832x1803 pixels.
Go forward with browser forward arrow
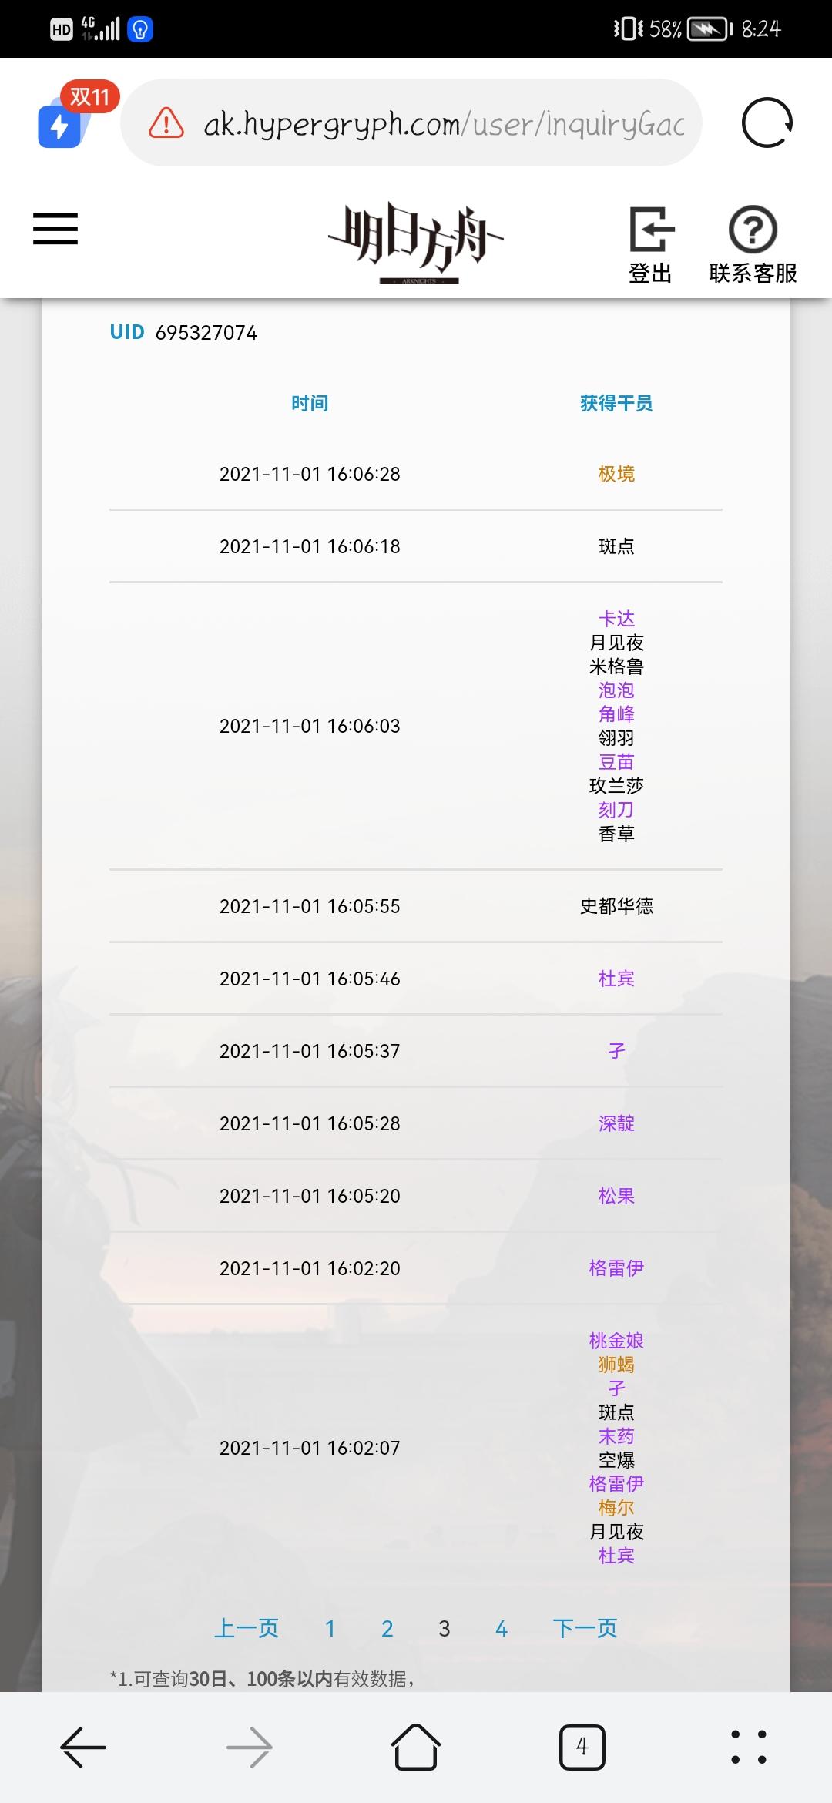(x=250, y=1747)
